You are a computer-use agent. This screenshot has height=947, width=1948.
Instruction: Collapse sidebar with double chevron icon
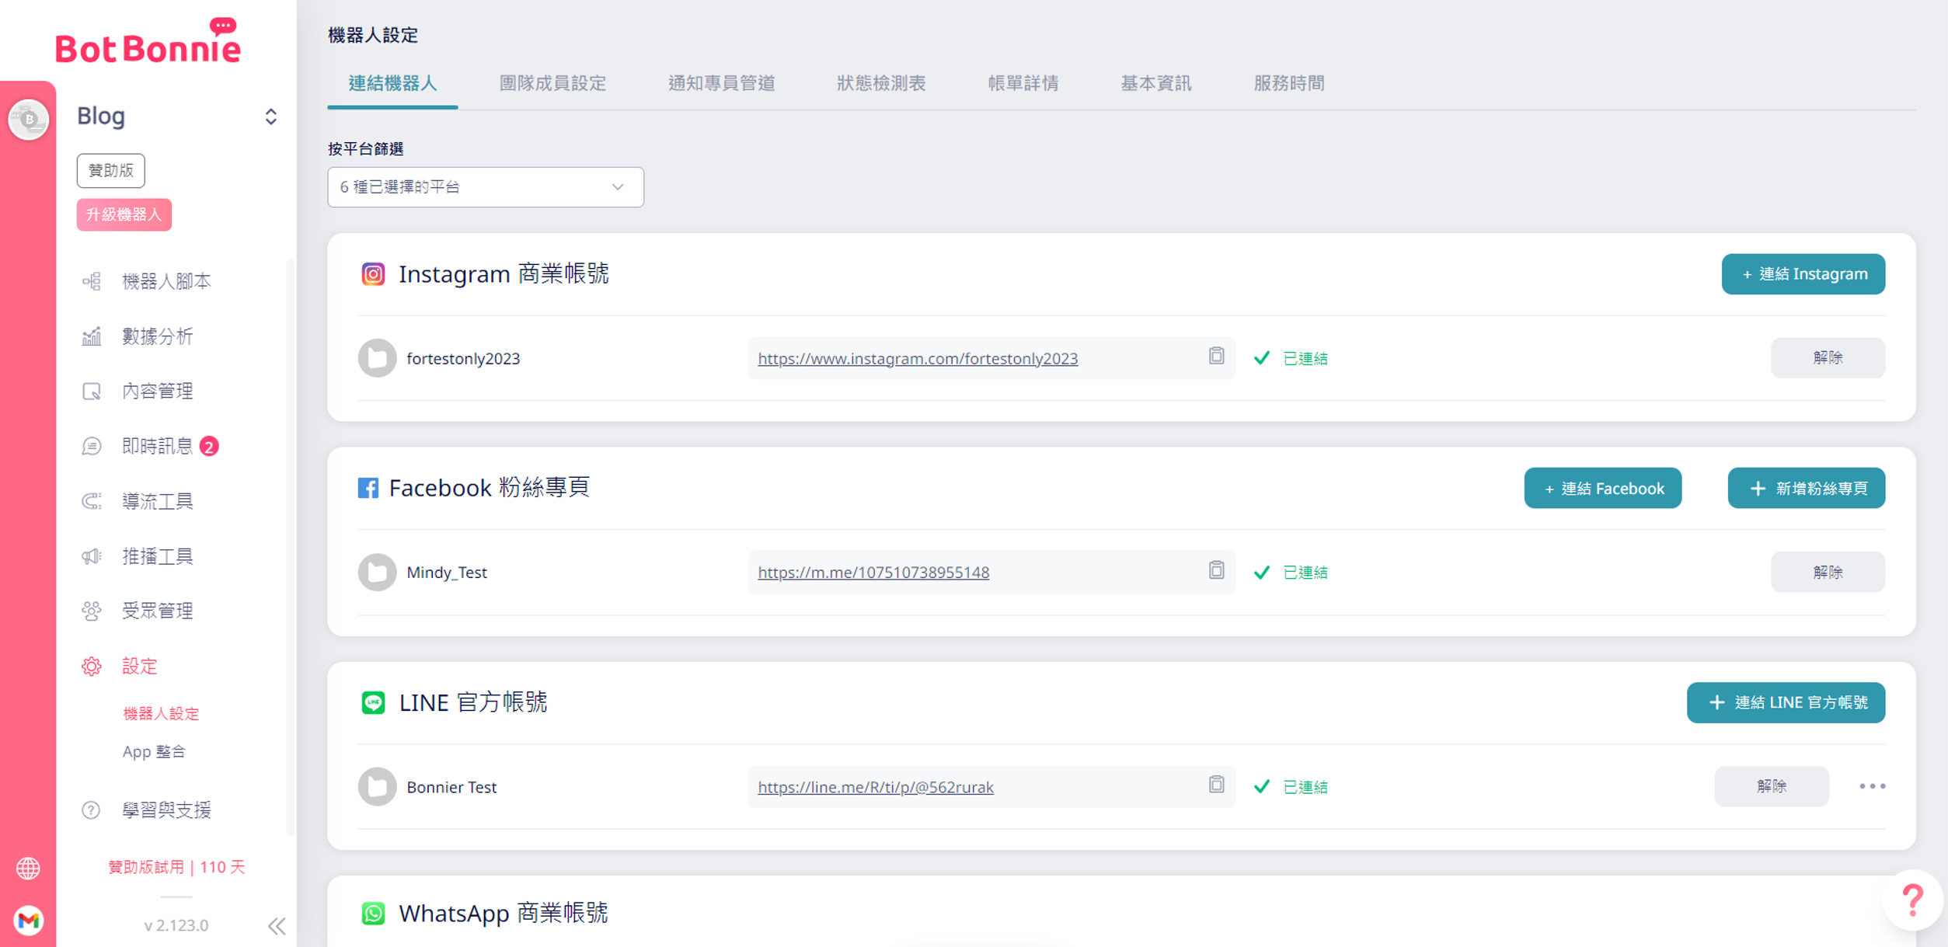point(277,925)
